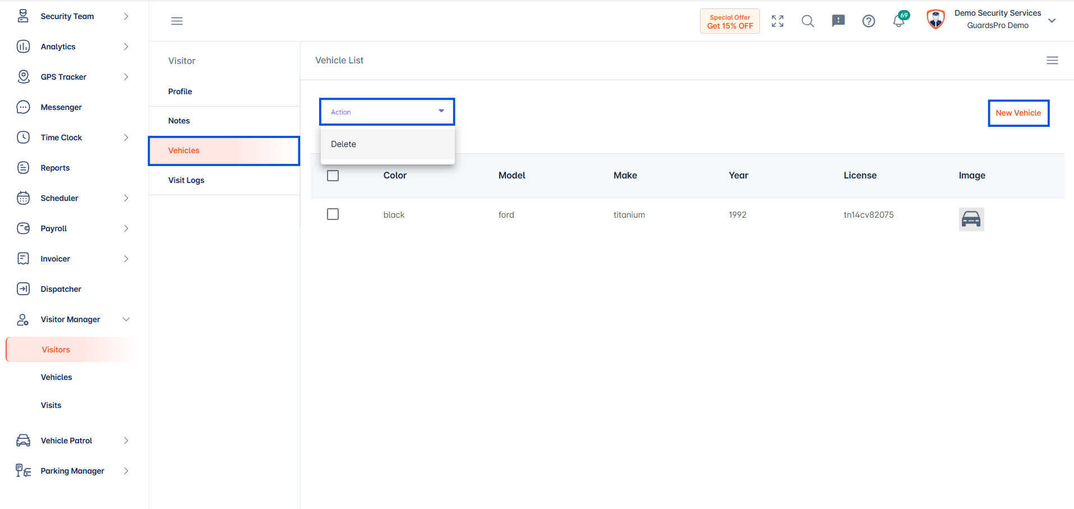
Task: Open the Reports sidebar item
Action: tap(55, 168)
